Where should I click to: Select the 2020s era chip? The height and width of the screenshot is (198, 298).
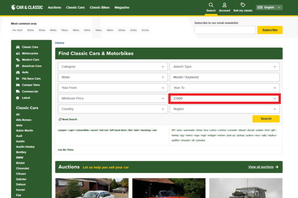click(x=145, y=30)
